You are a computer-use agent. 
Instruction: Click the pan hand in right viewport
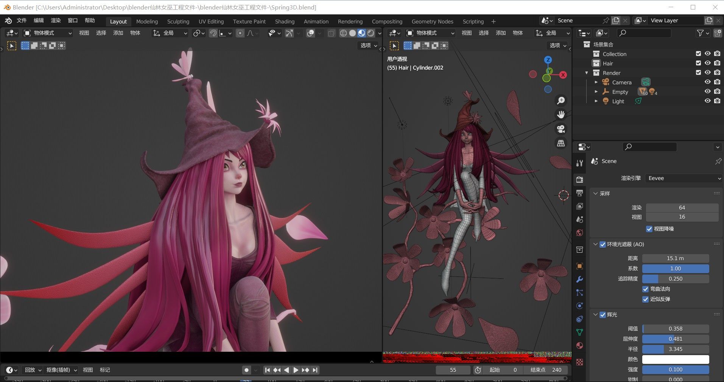tap(561, 115)
